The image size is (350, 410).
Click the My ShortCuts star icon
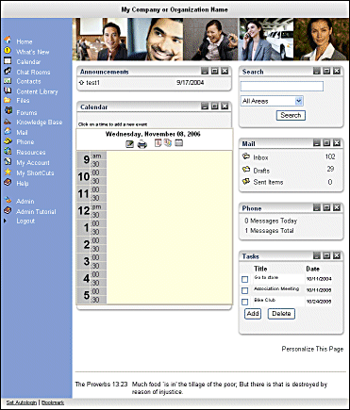pos(8,172)
